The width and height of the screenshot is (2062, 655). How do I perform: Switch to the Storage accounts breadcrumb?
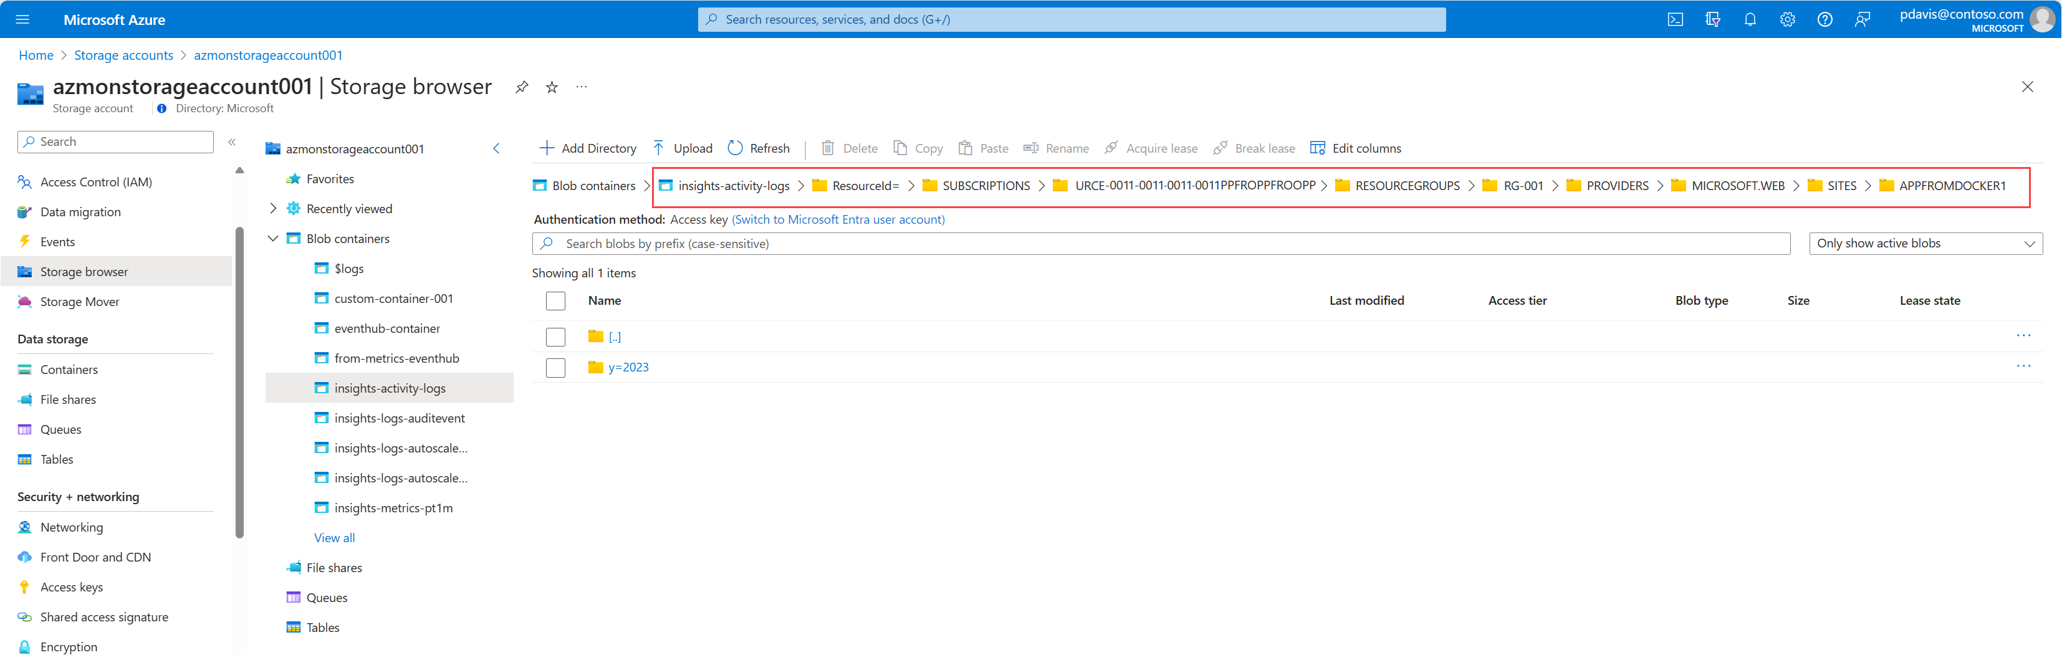pos(123,54)
